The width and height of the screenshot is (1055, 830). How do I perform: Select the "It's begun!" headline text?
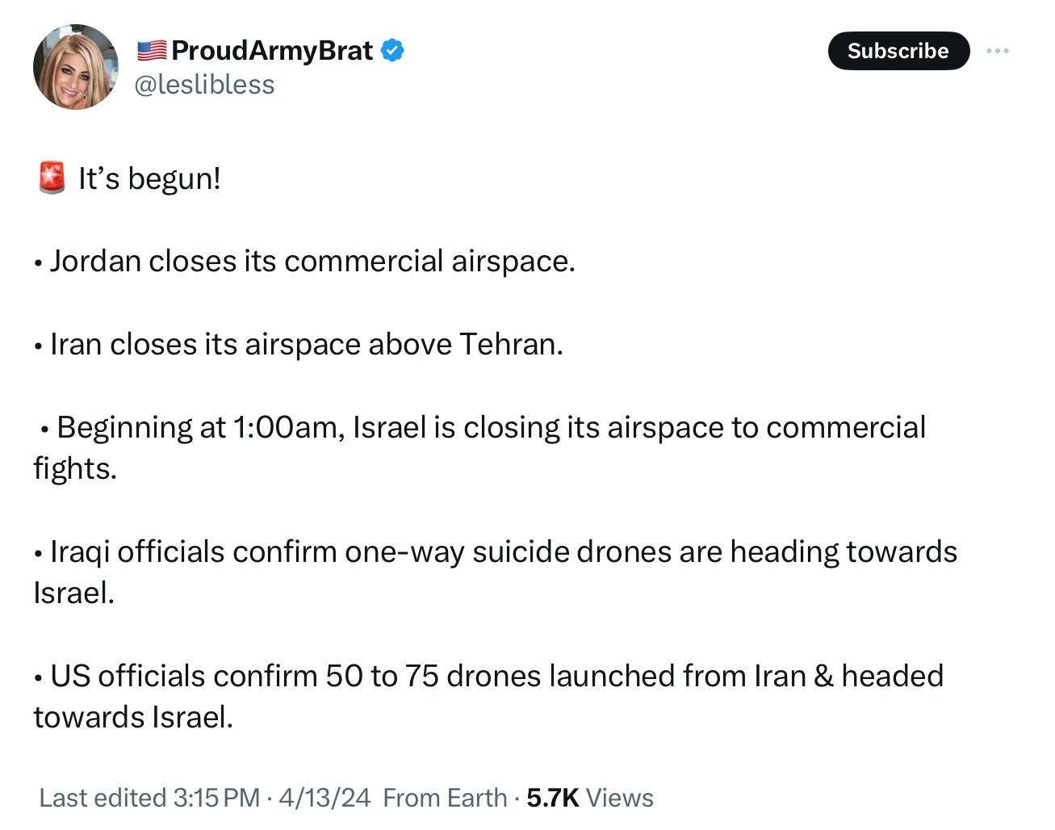(x=149, y=178)
